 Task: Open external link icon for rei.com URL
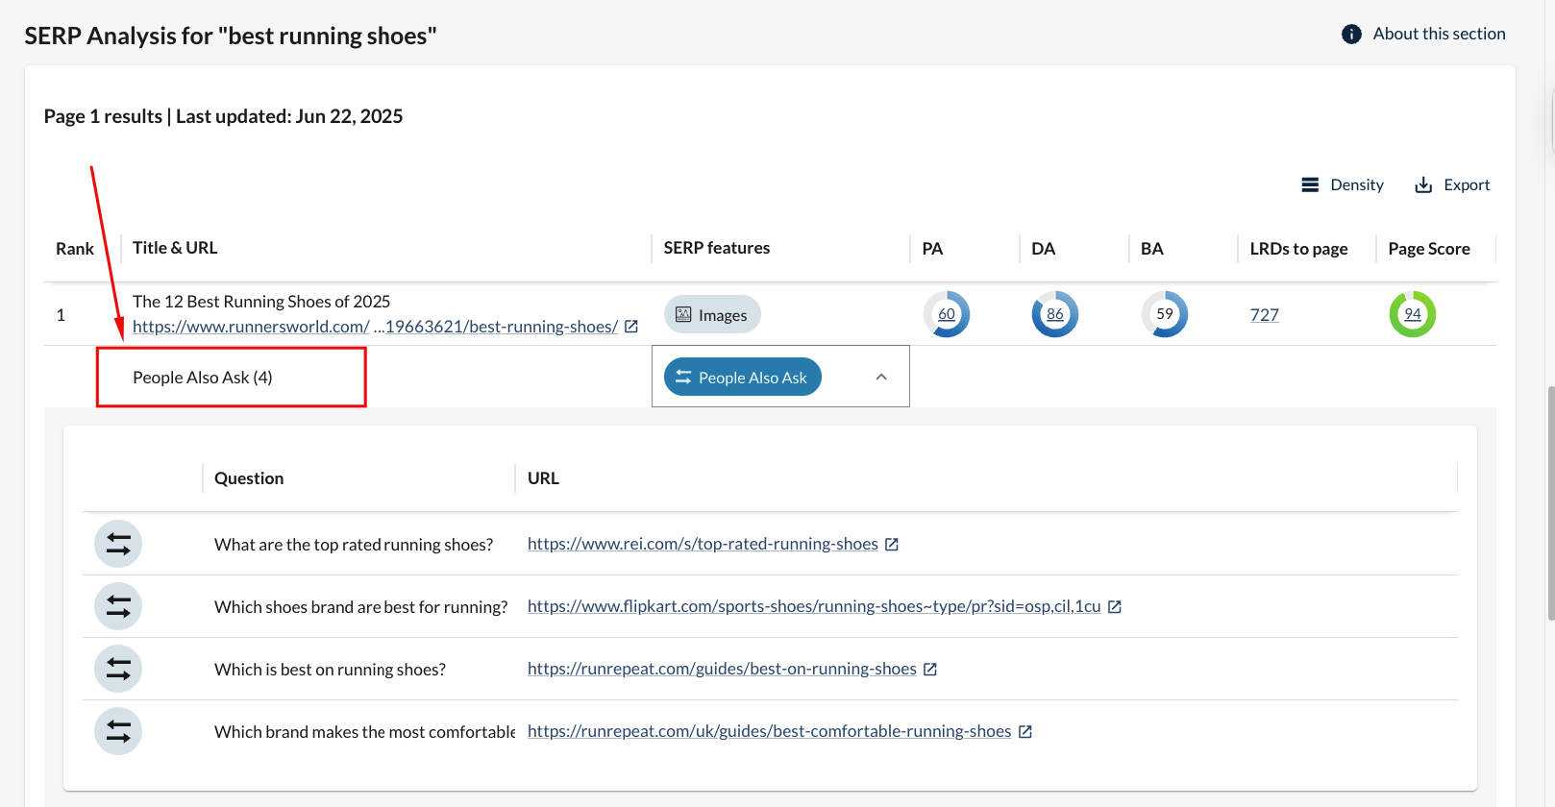892,545
